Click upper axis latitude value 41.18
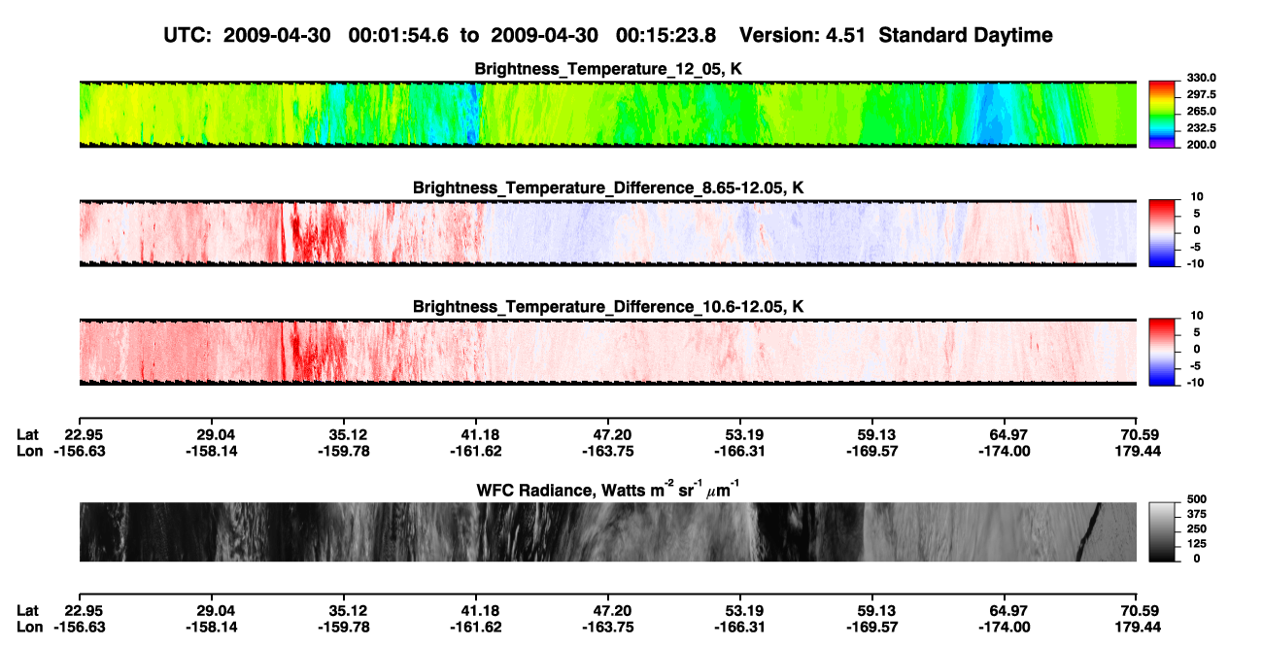Image resolution: width=1263 pixels, height=648 pixels. coord(480,434)
